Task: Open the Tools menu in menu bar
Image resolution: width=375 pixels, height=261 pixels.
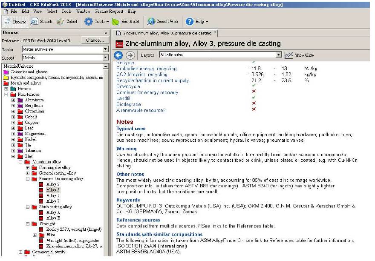Action: (66, 11)
